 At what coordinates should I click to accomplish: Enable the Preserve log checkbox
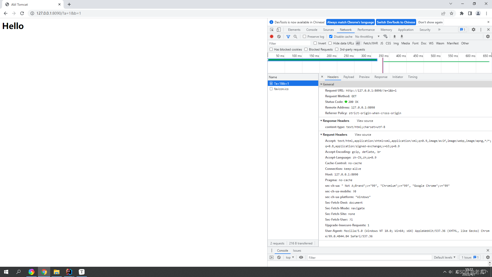[304, 36]
